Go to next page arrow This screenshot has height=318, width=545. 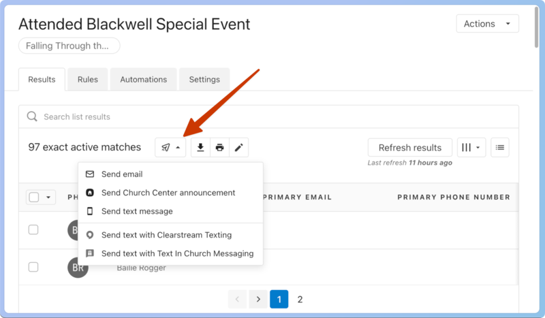click(258, 299)
